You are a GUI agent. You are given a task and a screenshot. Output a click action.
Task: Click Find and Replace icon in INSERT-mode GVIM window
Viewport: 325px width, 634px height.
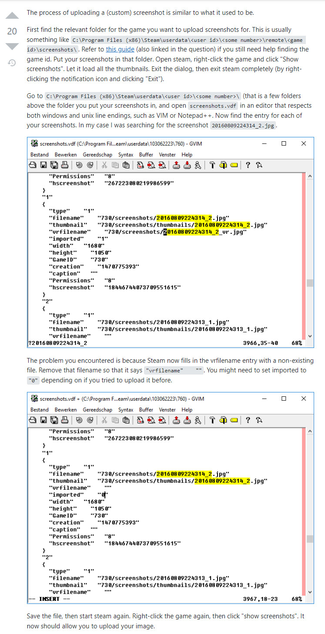(x=141, y=420)
